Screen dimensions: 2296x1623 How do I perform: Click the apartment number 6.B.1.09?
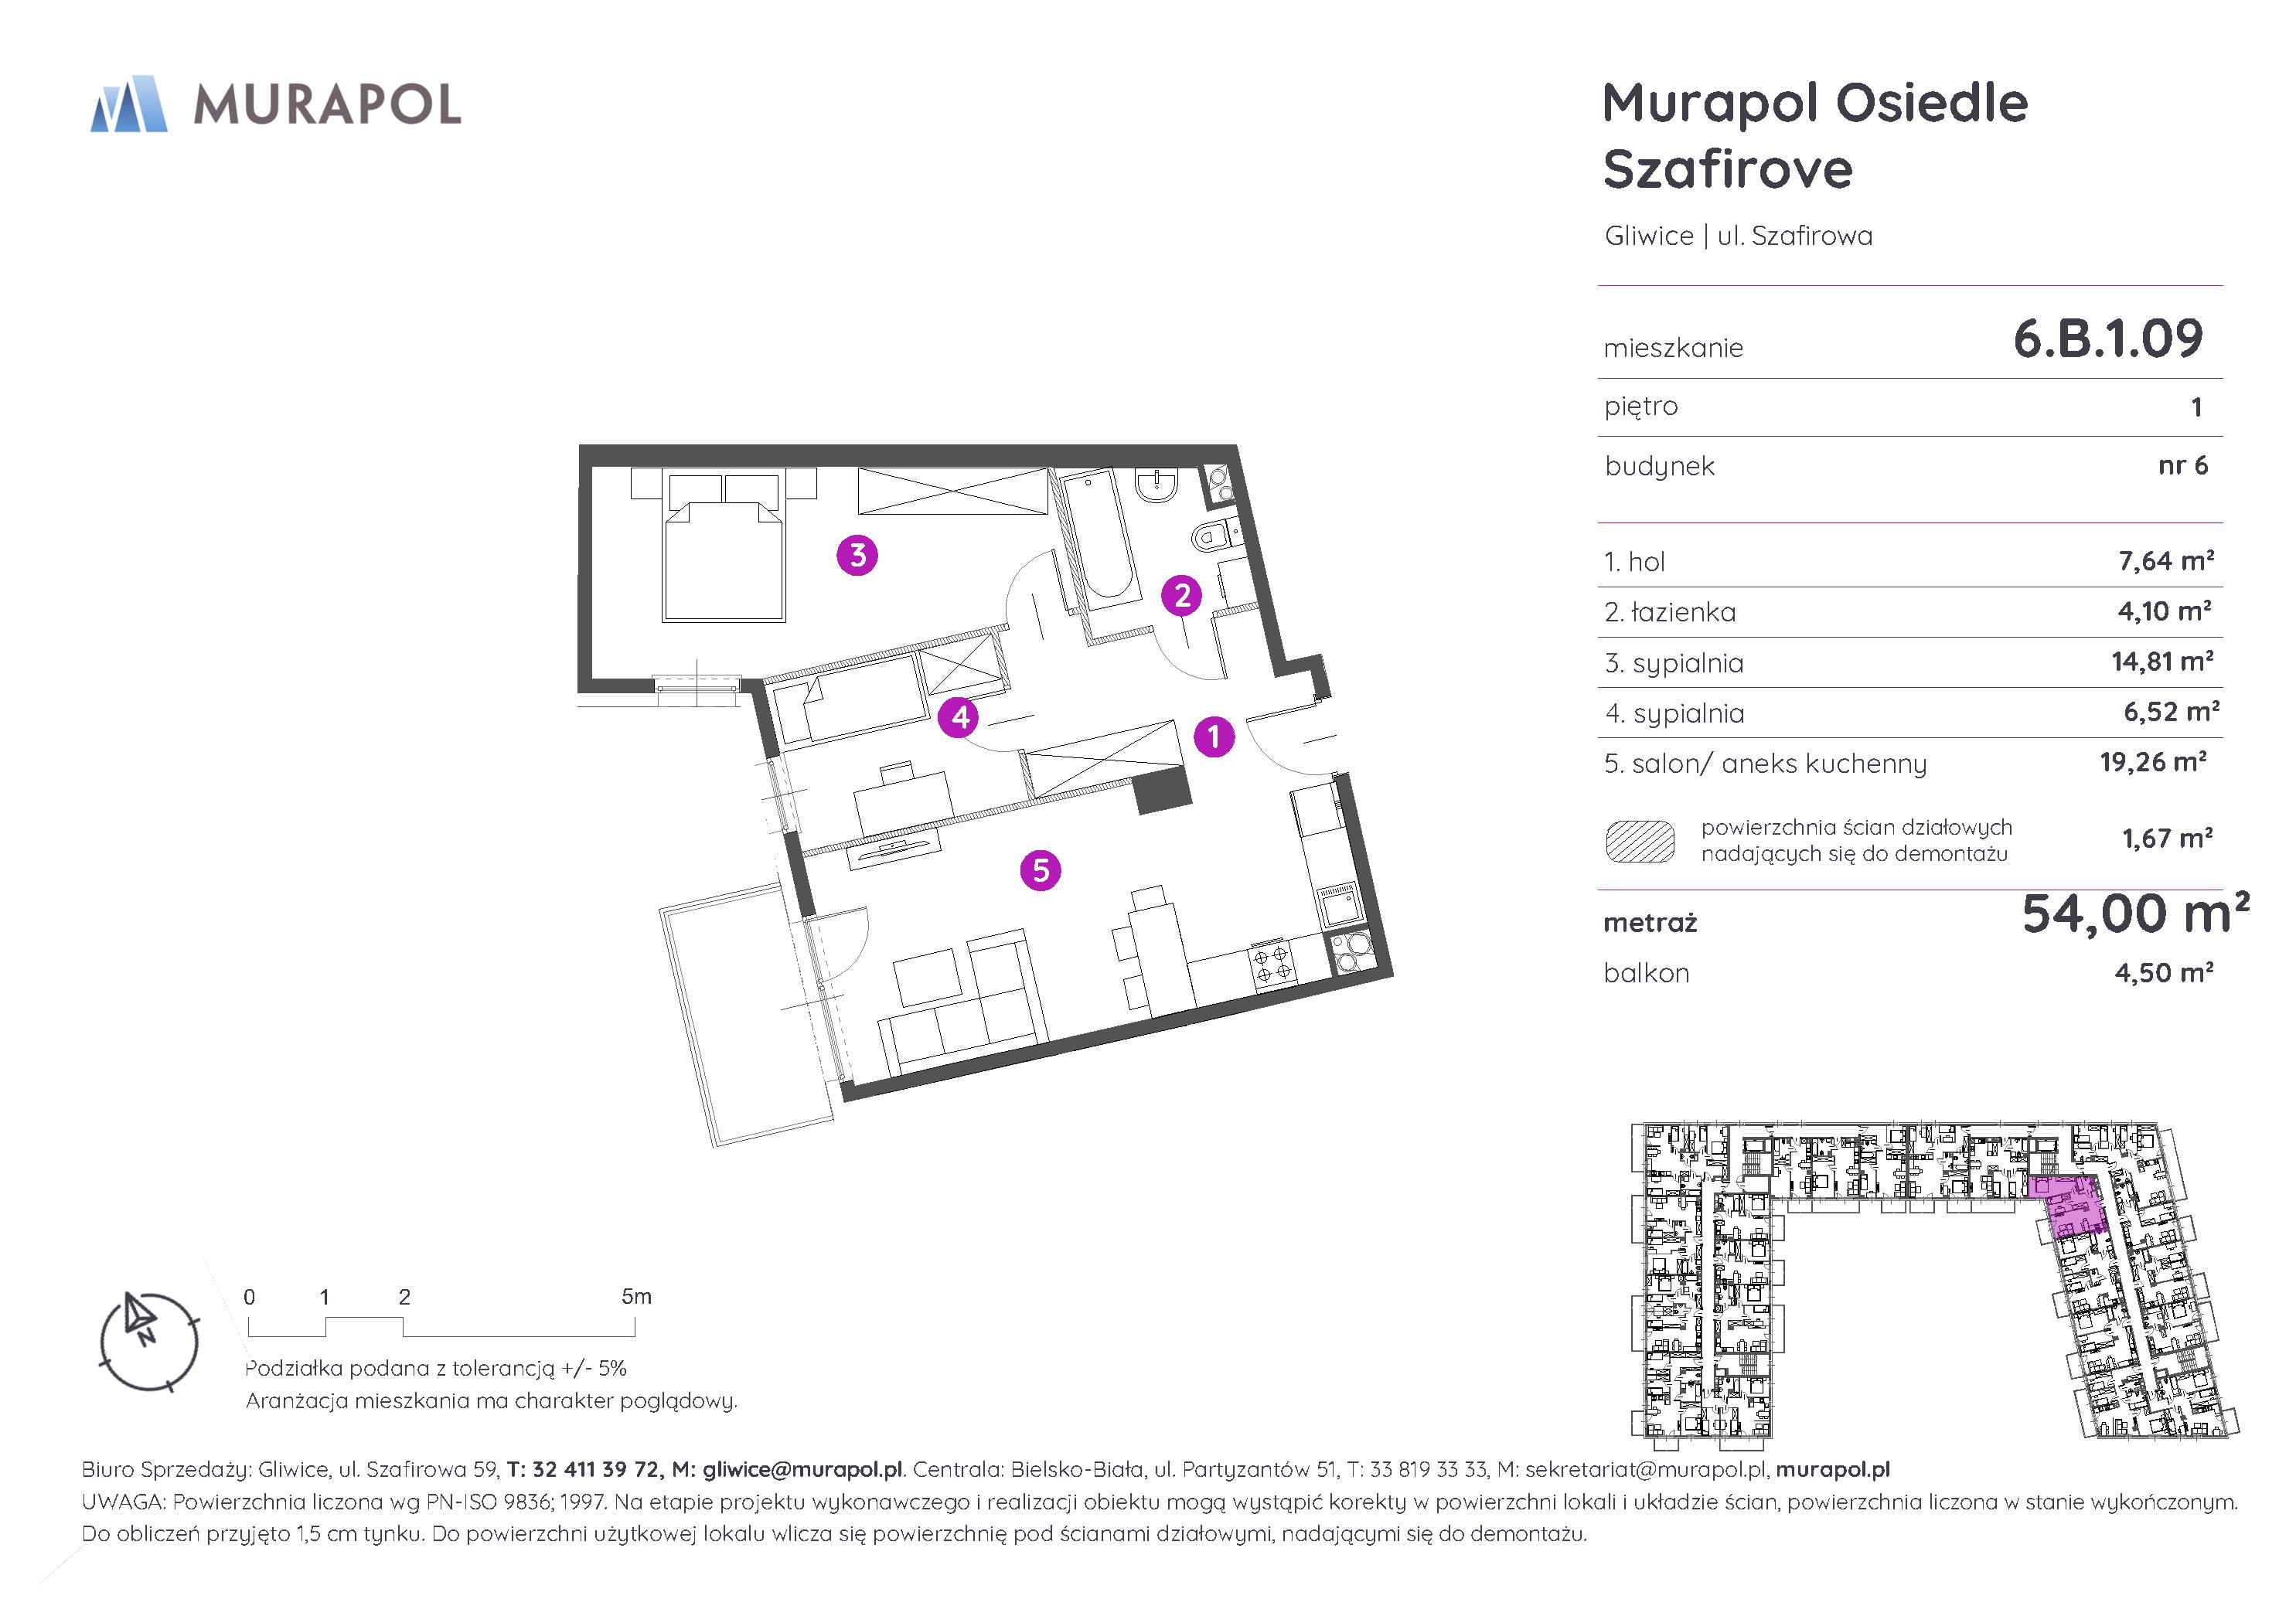pos(2107,338)
